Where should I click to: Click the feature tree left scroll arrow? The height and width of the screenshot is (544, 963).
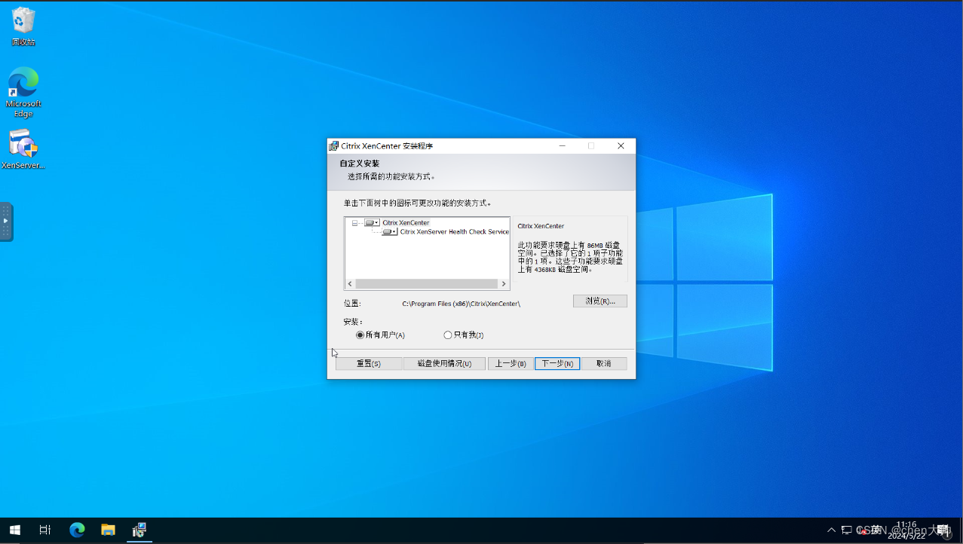tap(350, 284)
